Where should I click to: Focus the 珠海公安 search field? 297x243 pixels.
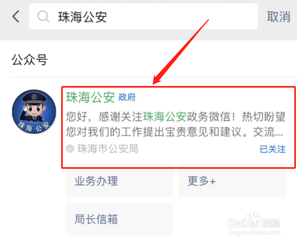coord(143,17)
